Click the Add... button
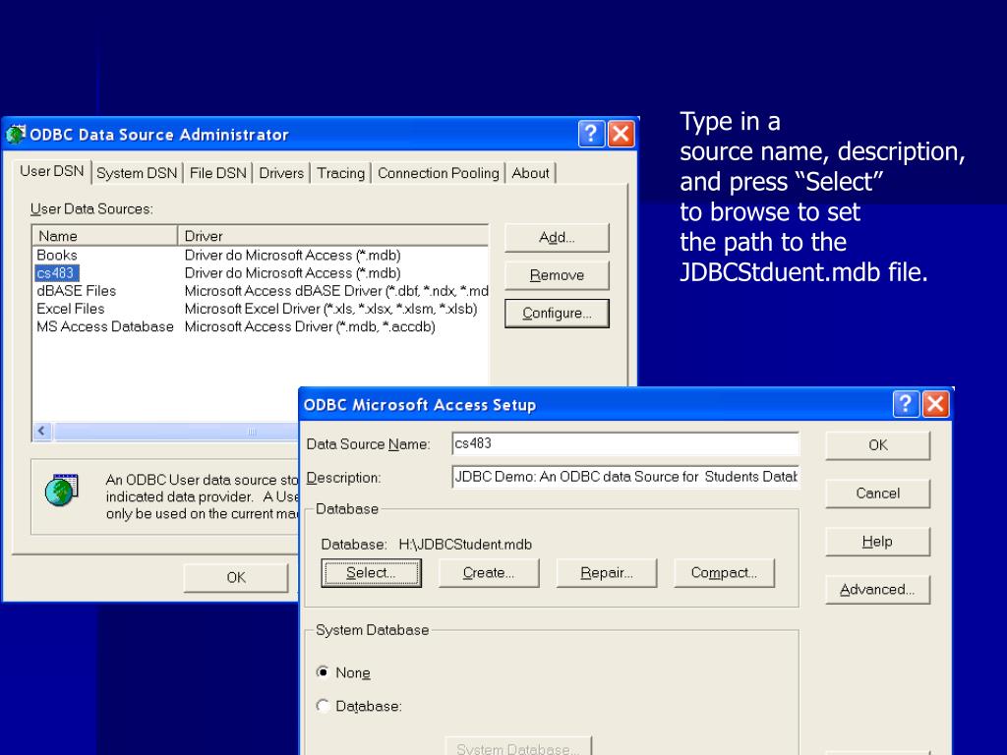 pyautogui.click(x=557, y=238)
